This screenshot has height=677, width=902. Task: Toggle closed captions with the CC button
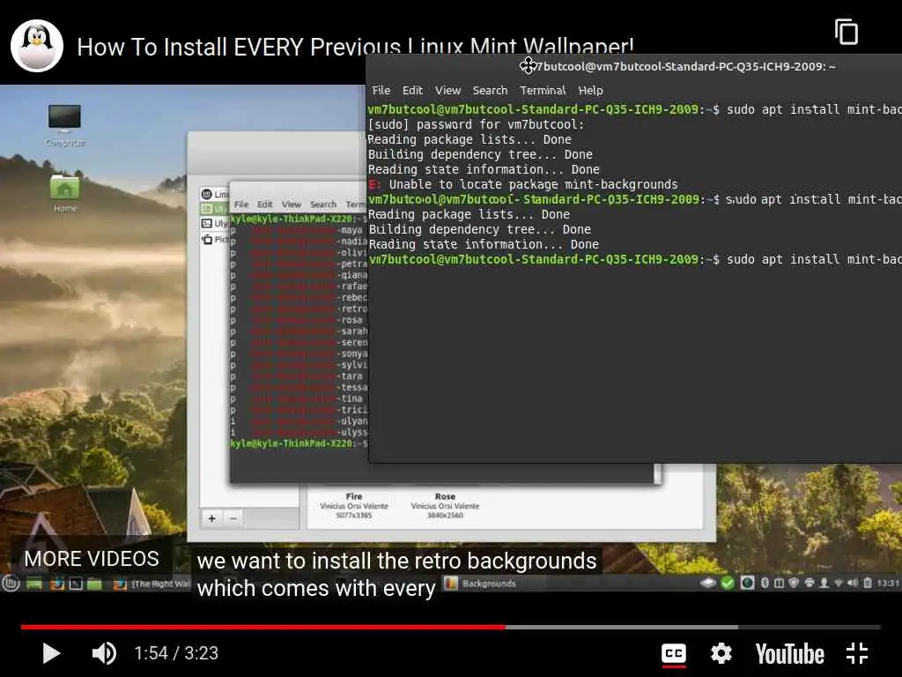[674, 653]
